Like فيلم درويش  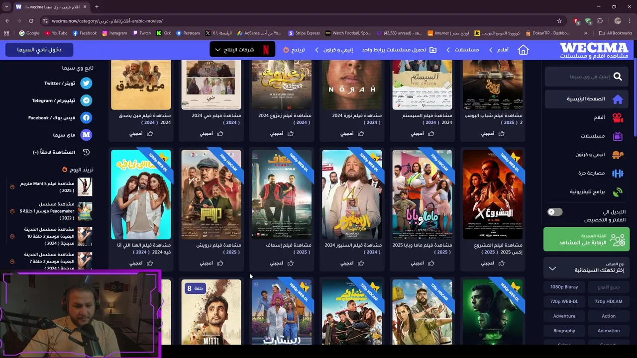pyautogui.click(x=211, y=263)
